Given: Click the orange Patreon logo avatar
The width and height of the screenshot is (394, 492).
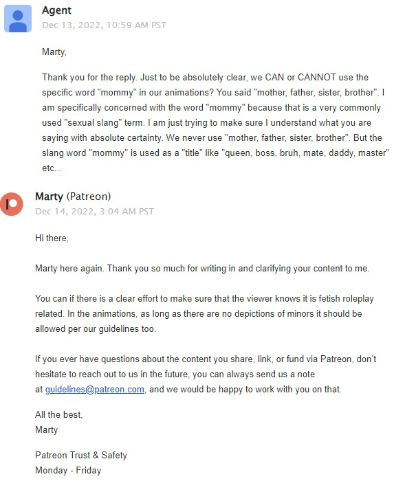Looking at the screenshot, I should pyautogui.click(x=11, y=204).
